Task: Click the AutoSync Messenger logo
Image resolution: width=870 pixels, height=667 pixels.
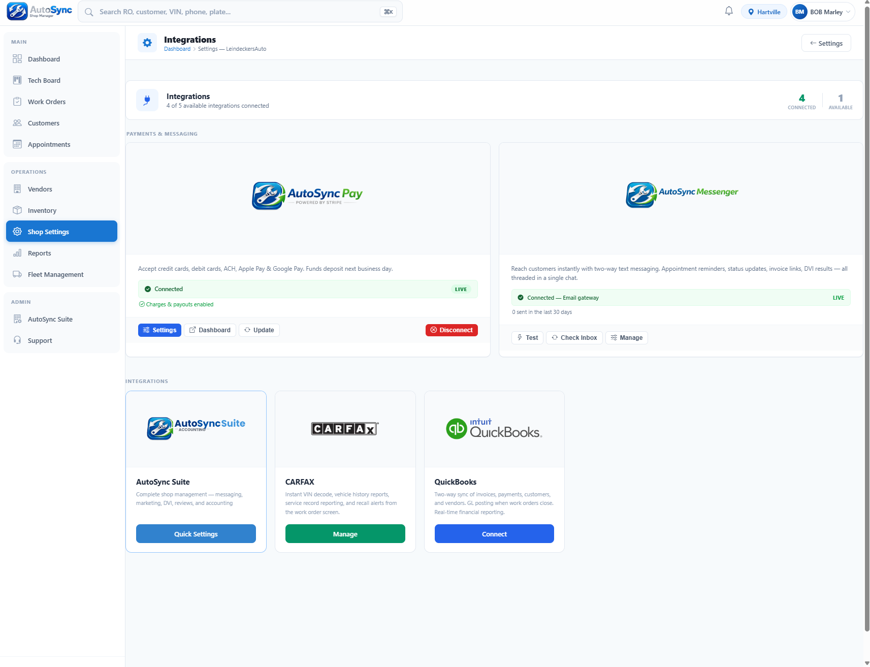Action: point(682,195)
